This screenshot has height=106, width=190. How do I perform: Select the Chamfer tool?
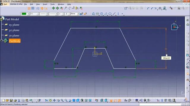point(152,9)
